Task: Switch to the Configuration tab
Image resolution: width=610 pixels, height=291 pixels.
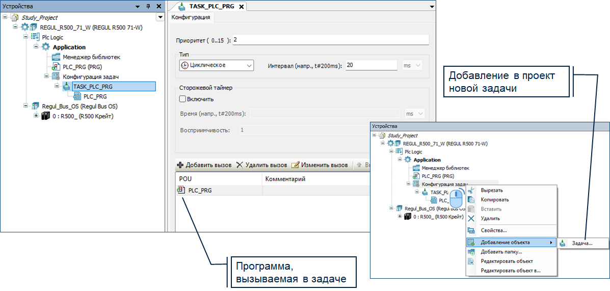Action: coord(191,17)
